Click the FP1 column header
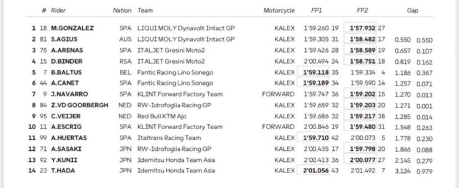 tap(316, 11)
